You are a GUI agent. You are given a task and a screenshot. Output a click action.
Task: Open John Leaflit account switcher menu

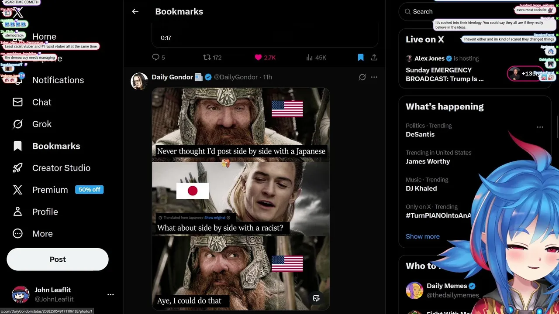click(x=110, y=294)
